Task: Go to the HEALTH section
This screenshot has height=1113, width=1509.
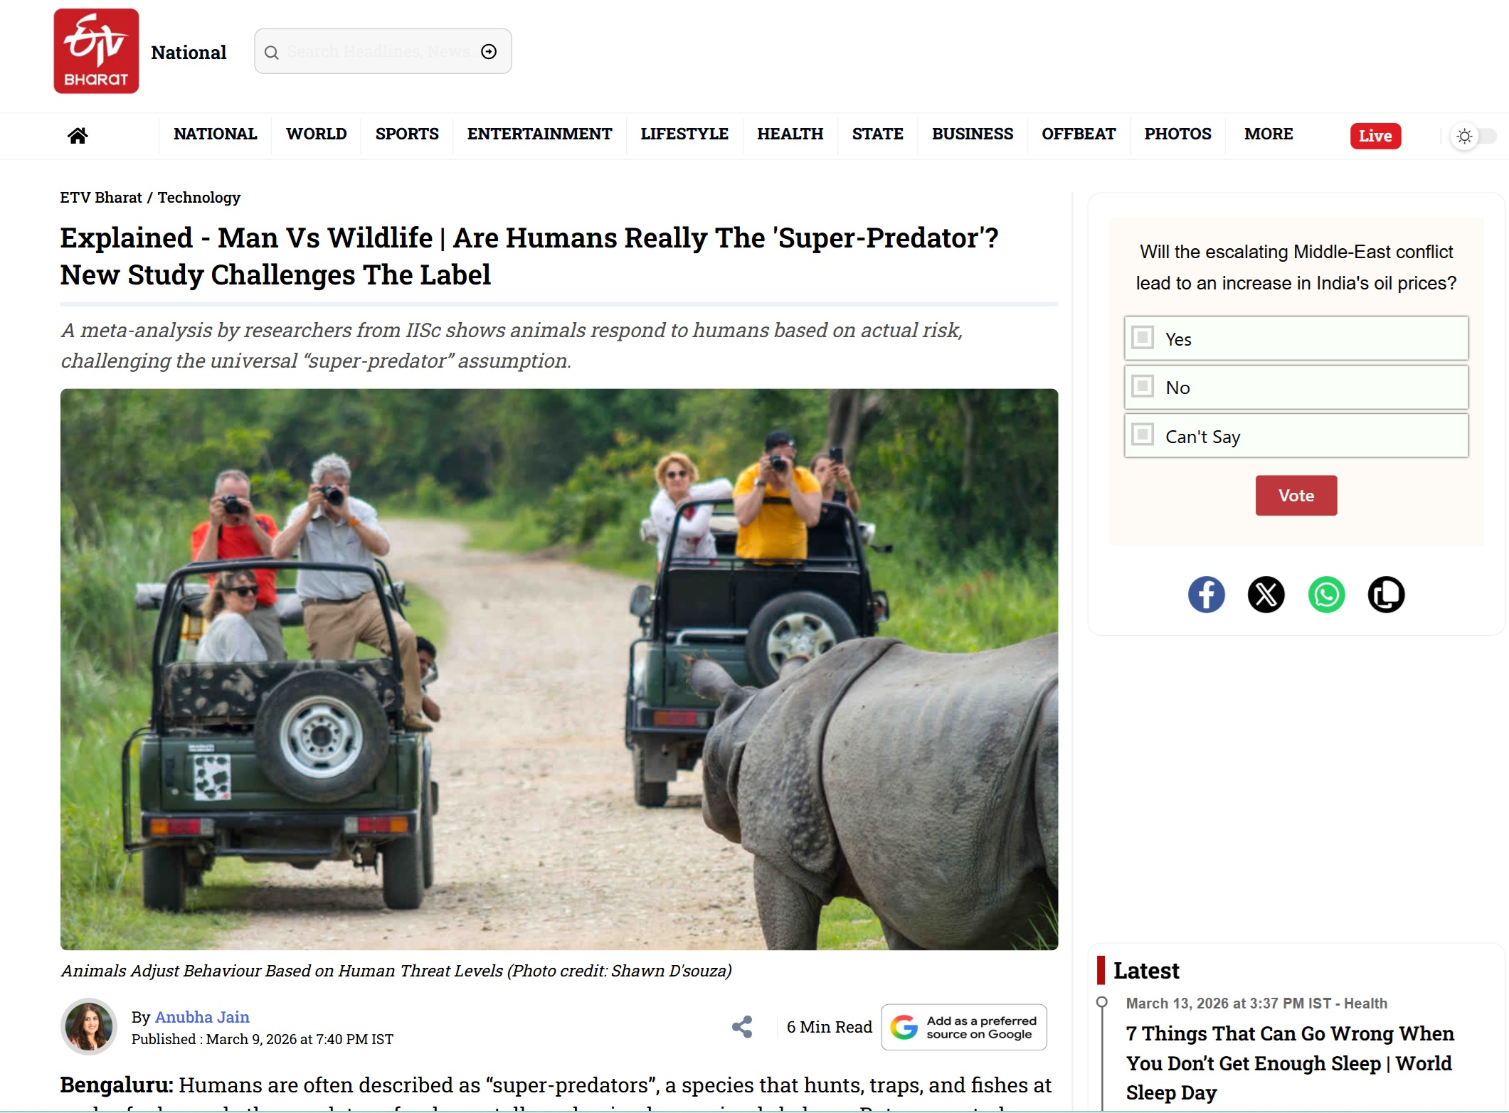Action: click(790, 134)
